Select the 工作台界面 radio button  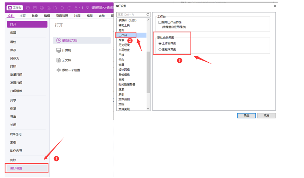160,43
